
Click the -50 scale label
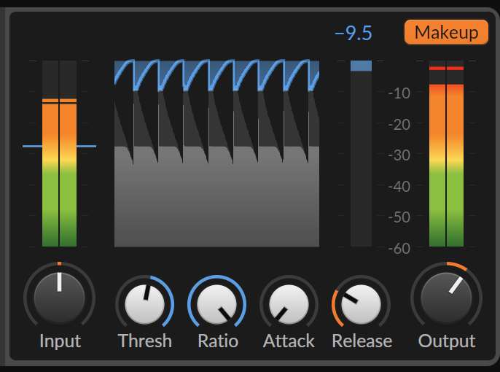click(399, 217)
